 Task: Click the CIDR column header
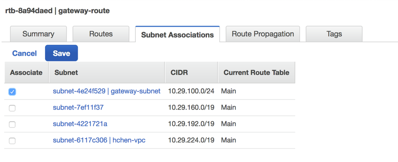(x=179, y=72)
